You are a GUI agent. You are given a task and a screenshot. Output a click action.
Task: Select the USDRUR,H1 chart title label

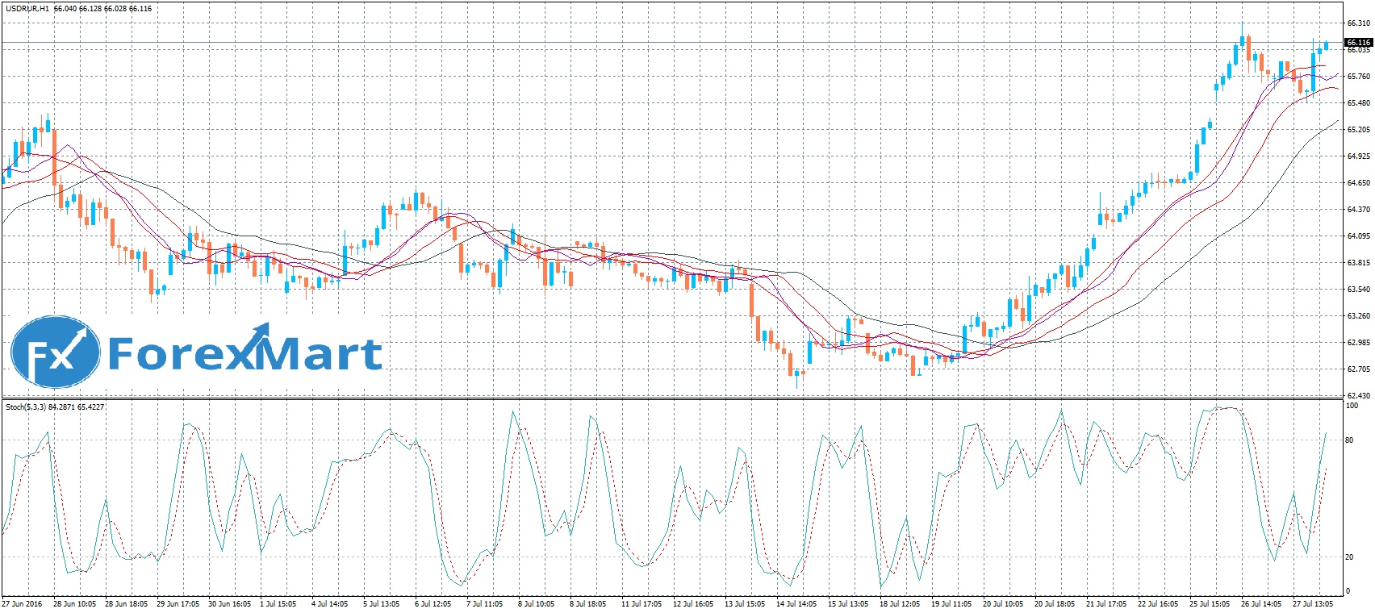[x=27, y=9]
